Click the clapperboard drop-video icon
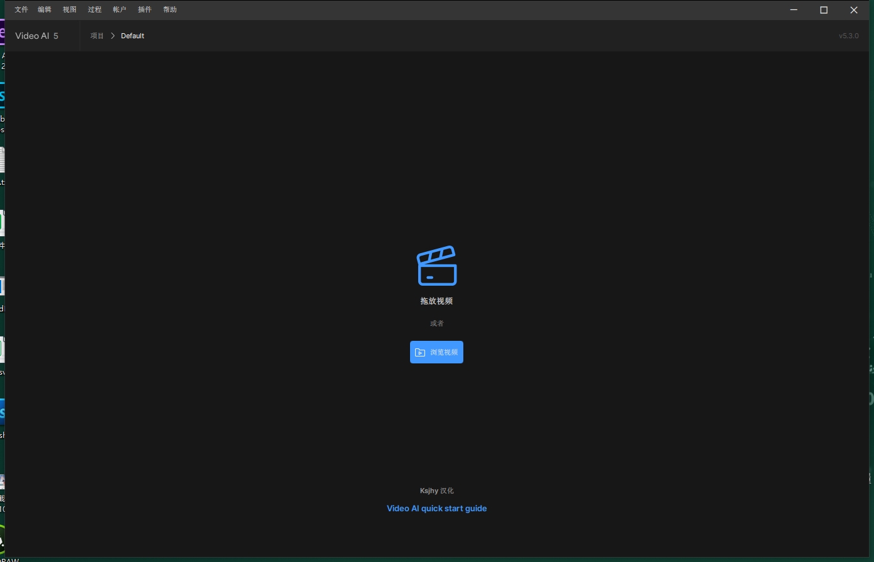The height and width of the screenshot is (562, 874). pyautogui.click(x=437, y=266)
